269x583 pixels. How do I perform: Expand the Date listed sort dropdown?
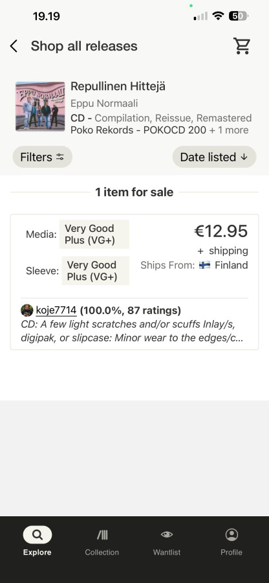tap(214, 157)
